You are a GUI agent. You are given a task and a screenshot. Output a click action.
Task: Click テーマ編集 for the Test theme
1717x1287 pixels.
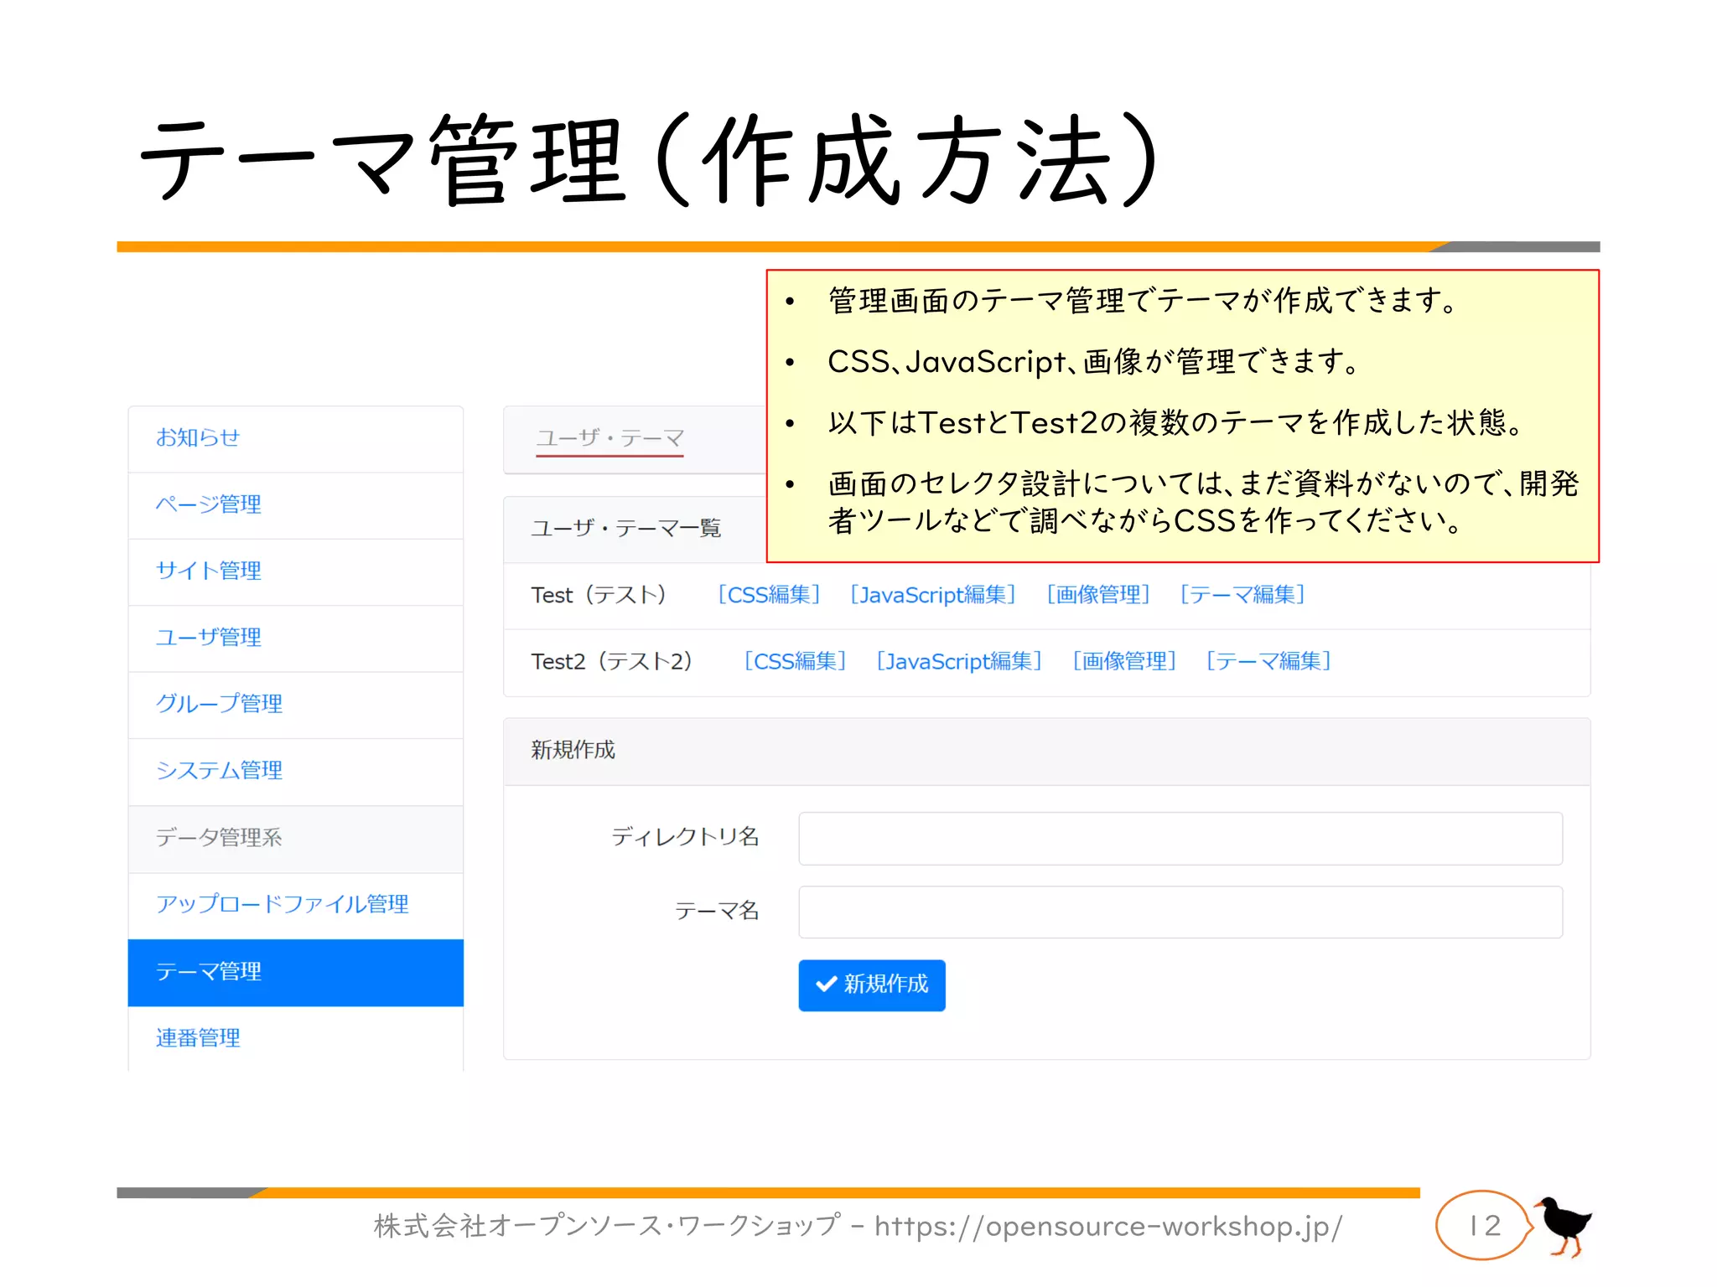click(x=1242, y=595)
